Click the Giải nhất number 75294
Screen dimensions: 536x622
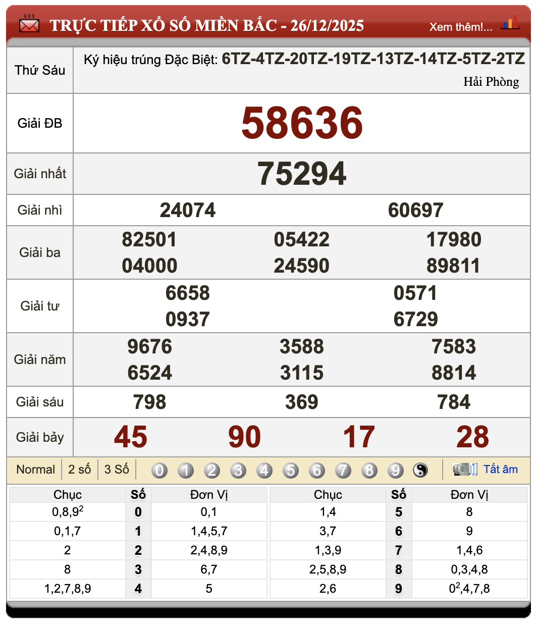302,174
